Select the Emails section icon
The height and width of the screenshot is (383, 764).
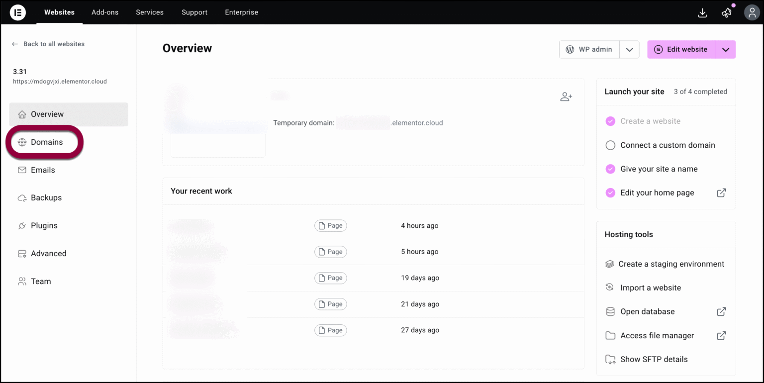22,170
